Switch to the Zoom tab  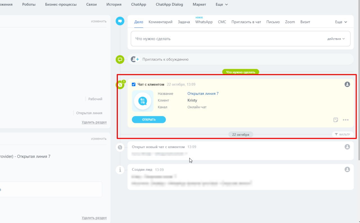point(290,22)
